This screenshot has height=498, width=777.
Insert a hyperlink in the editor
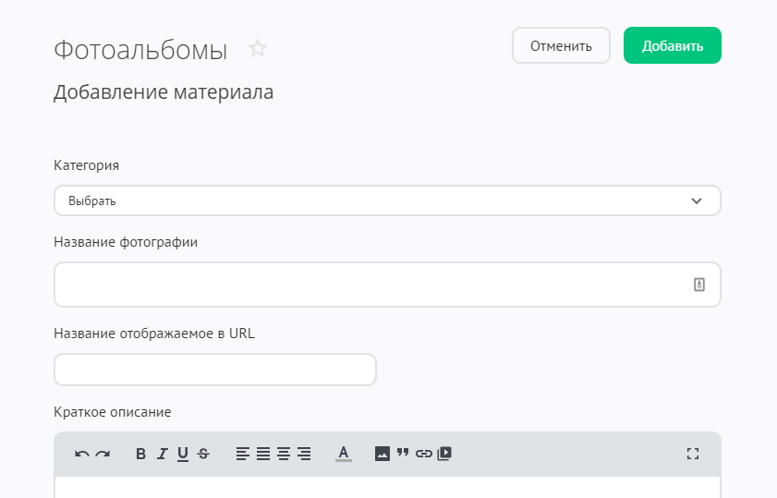[423, 454]
